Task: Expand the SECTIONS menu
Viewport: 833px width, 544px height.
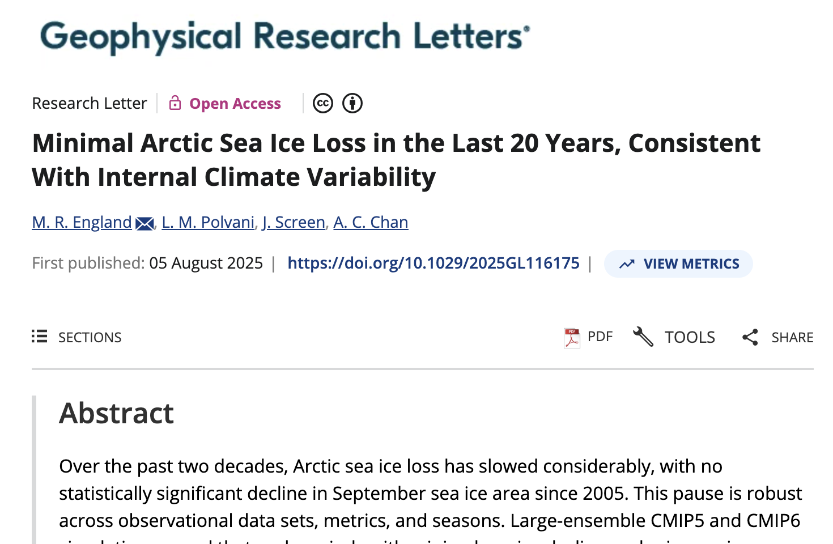Action: (90, 337)
